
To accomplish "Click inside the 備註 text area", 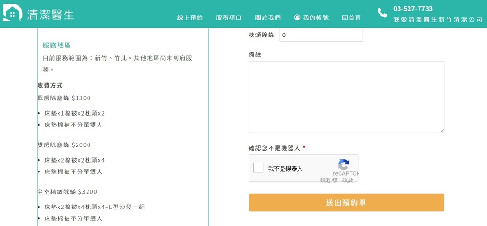I will 346,97.
